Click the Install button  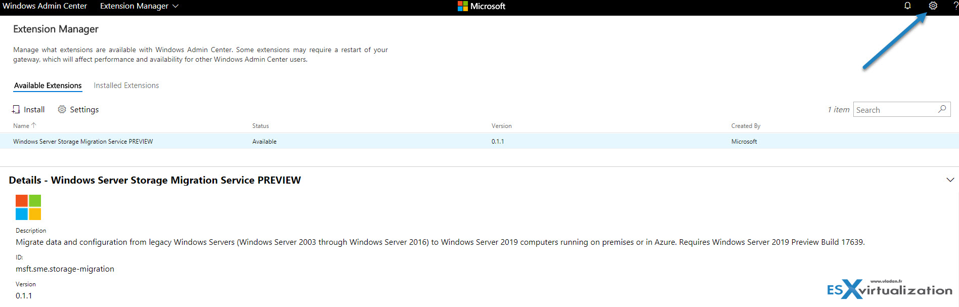(x=28, y=110)
